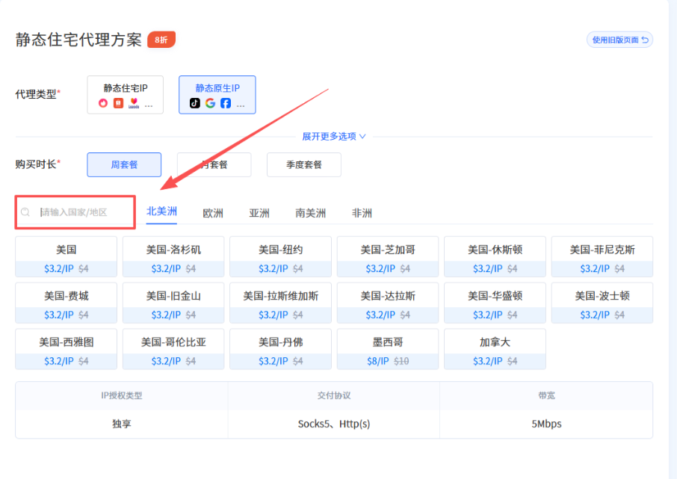Select the 美国-华盛顿 card

coord(495,303)
